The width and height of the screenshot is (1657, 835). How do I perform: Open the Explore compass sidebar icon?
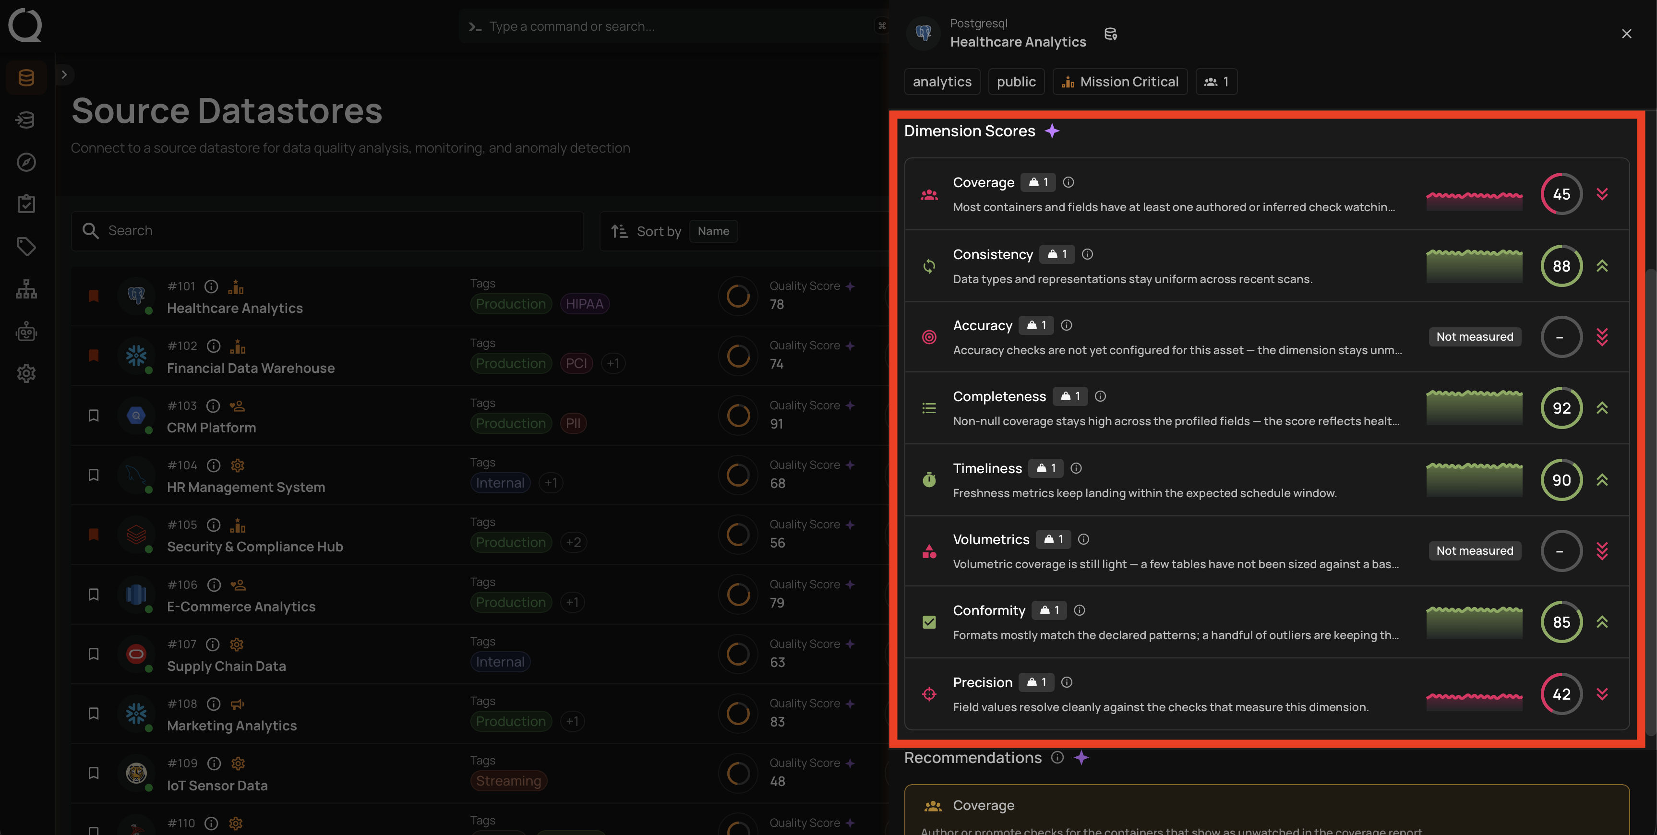(26, 162)
